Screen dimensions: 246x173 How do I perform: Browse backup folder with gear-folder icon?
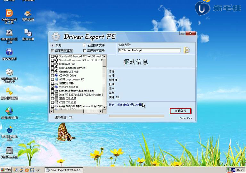click(186, 50)
